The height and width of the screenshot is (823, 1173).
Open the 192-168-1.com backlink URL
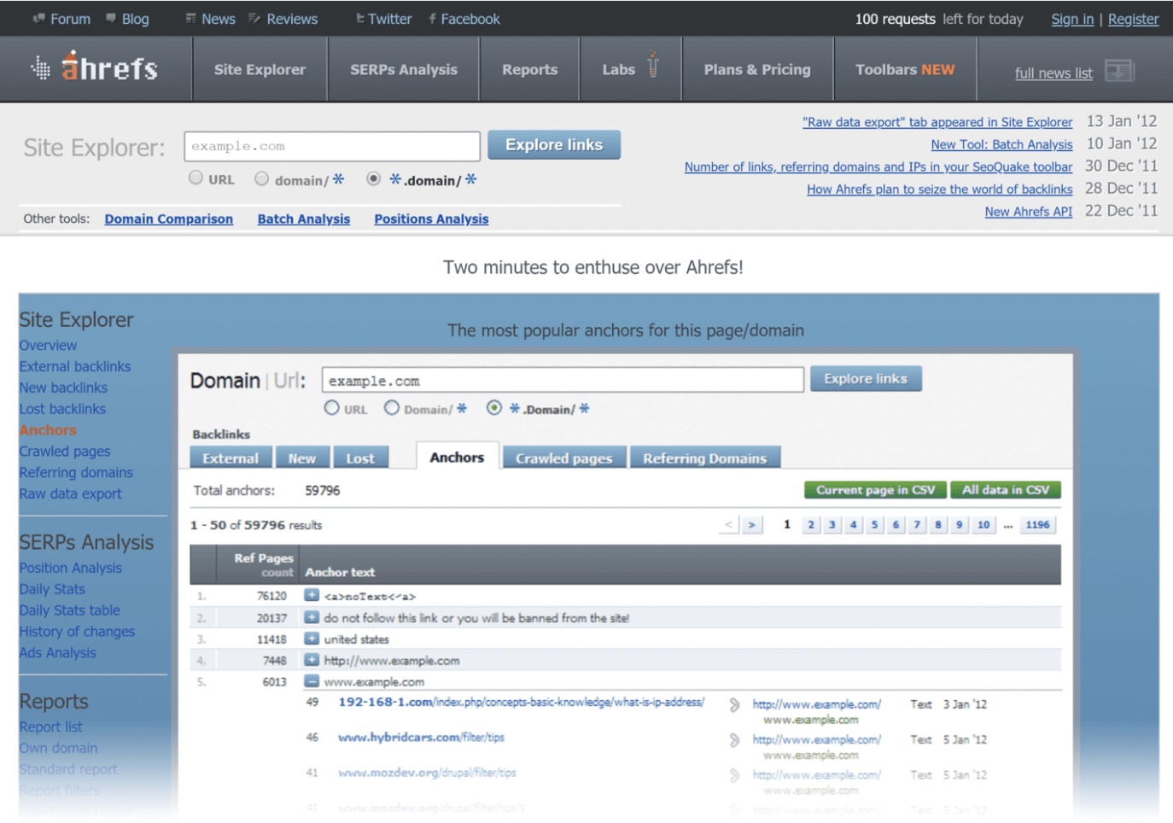[521, 702]
